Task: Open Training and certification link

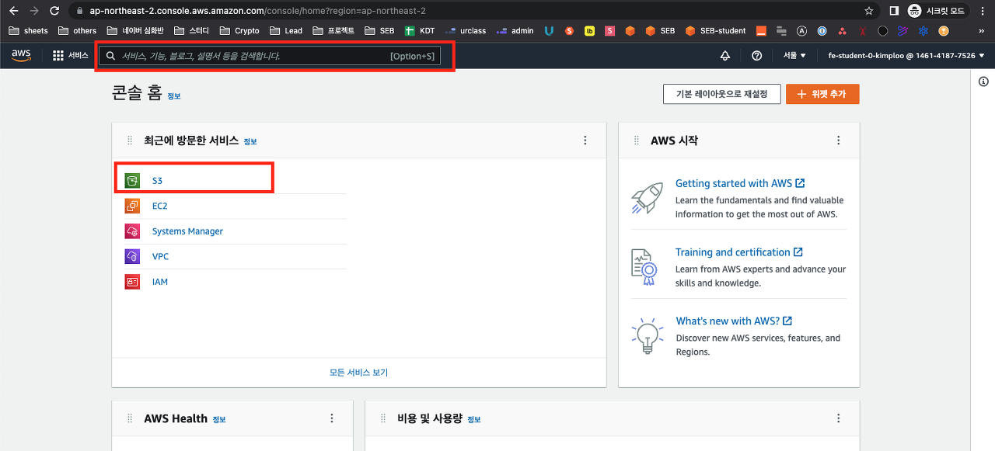Action: 738,252
